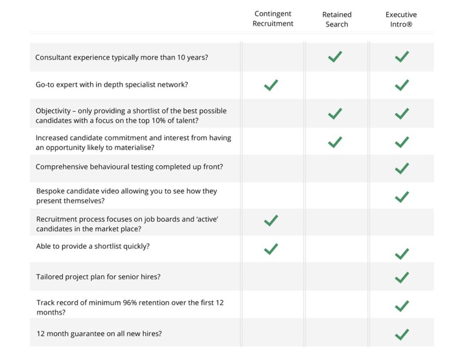Click the Executive Intro® column header
The height and width of the screenshot is (354, 454).
[401, 20]
